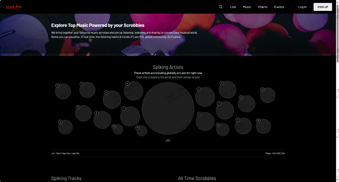Explore artist bubble number 12

coord(83,113)
